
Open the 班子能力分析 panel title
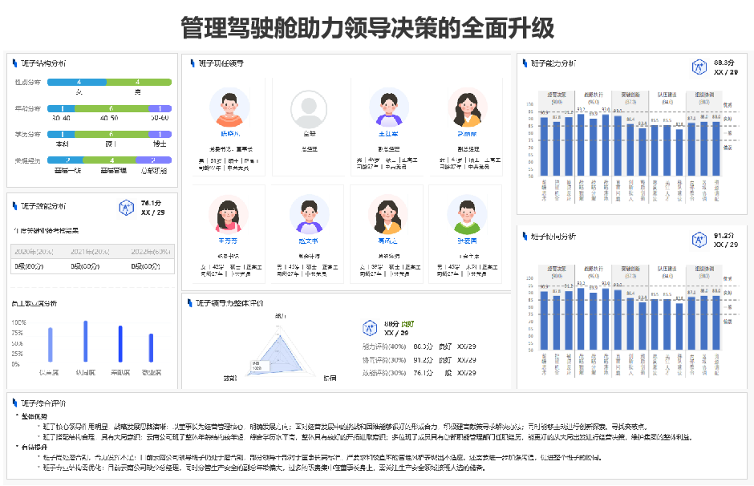(553, 63)
